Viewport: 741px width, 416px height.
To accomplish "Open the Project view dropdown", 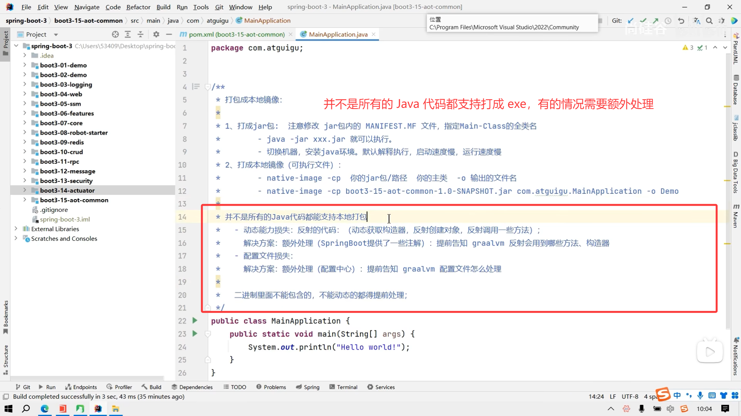I will (56, 35).
